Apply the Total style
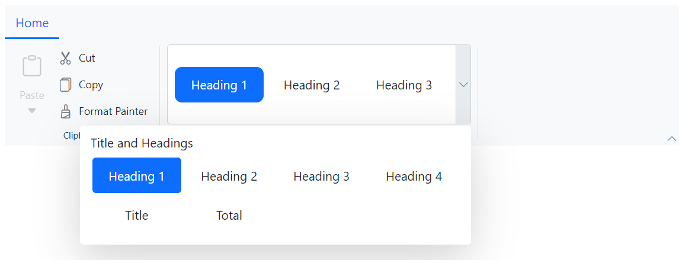Image resolution: width=695 pixels, height=260 pixels. pos(229,215)
